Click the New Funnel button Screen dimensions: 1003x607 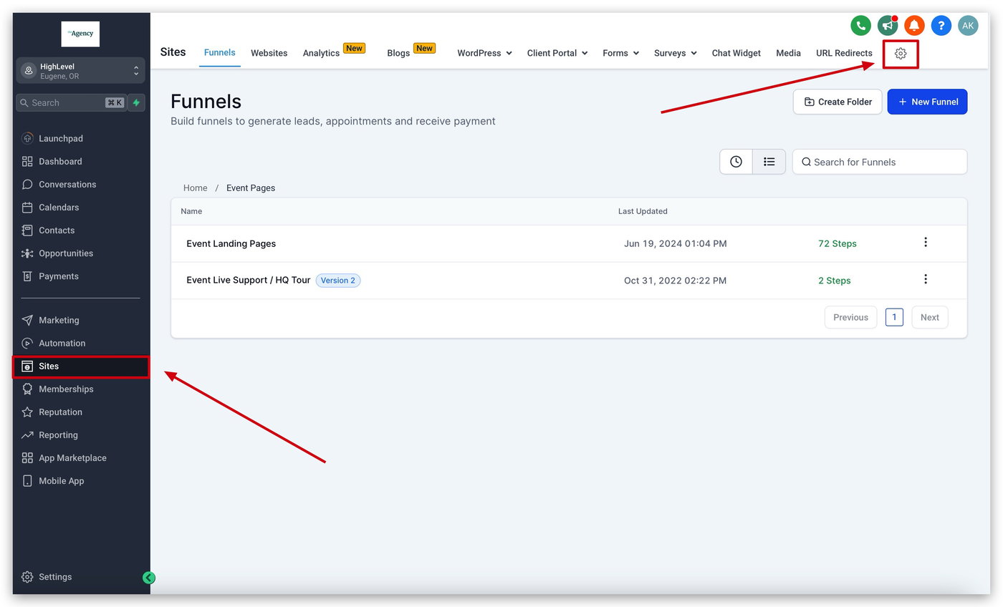click(x=927, y=102)
